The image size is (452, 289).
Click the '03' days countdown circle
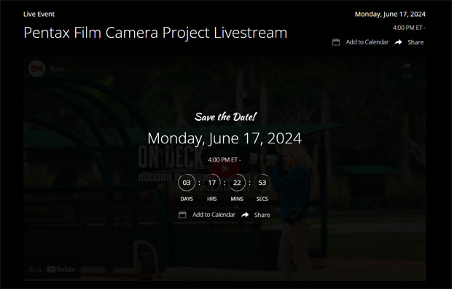pos(187,183)
